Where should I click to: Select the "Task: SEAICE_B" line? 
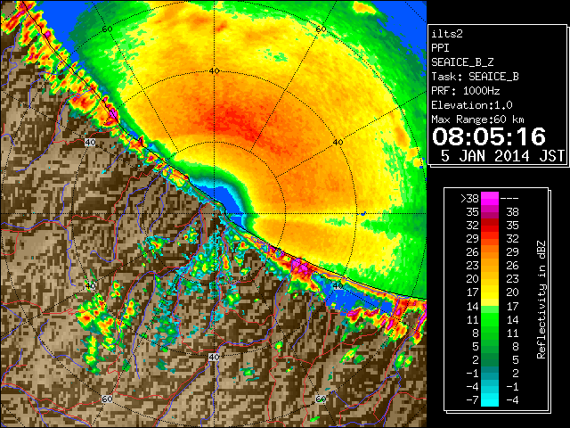coord(475,77)
